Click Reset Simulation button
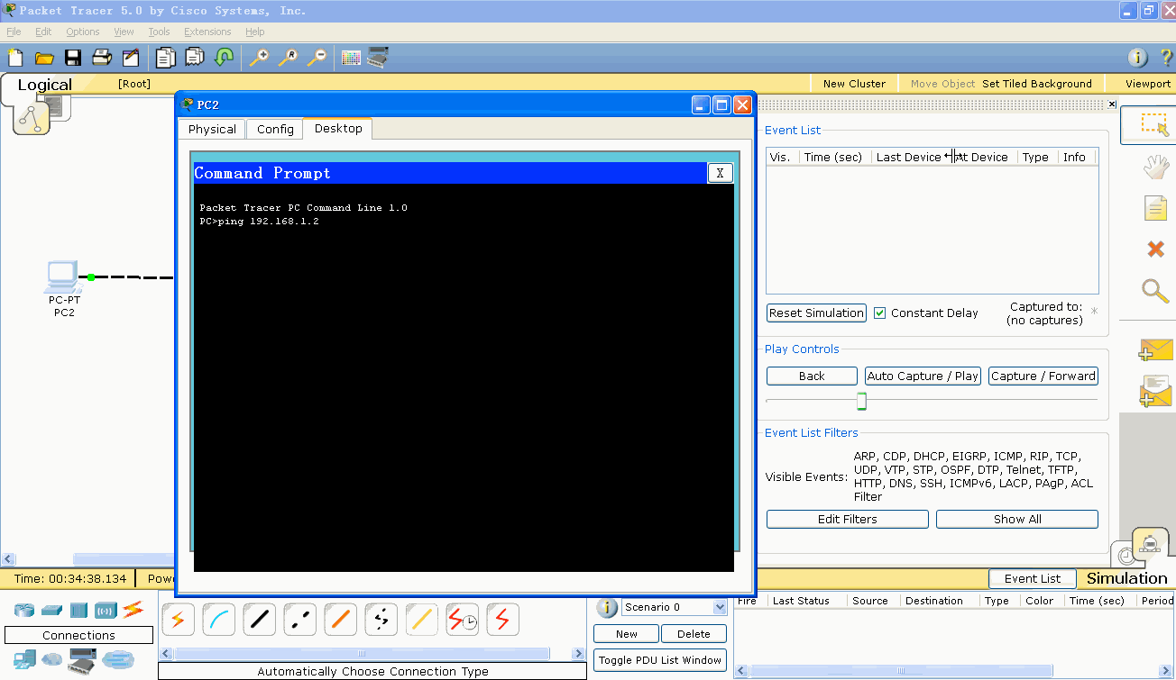 click(x=816, y=313)
